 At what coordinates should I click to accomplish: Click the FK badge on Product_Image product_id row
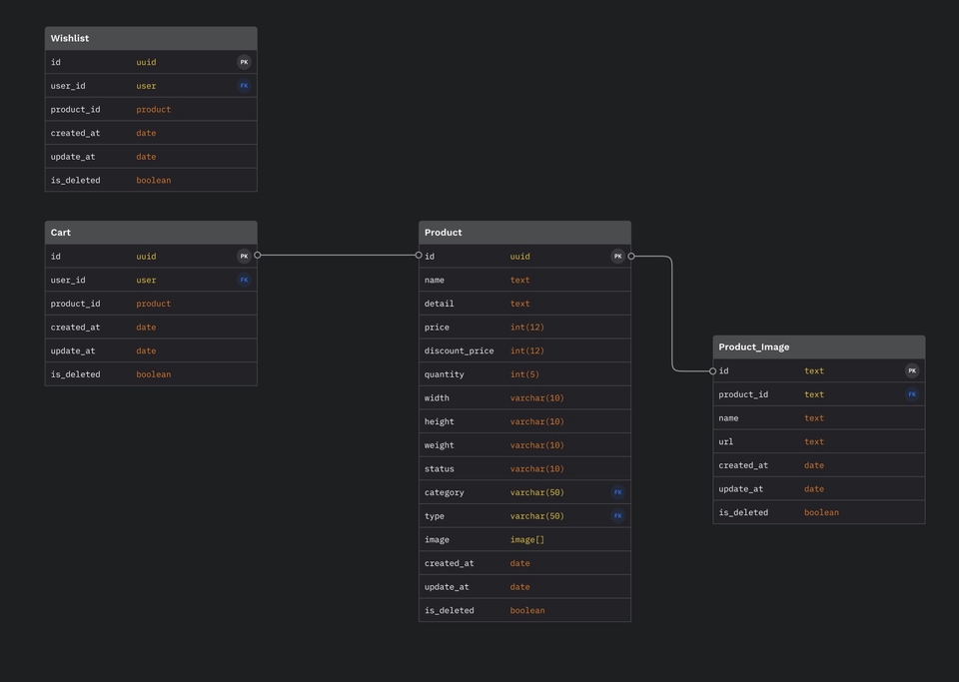tap(912, 394)
